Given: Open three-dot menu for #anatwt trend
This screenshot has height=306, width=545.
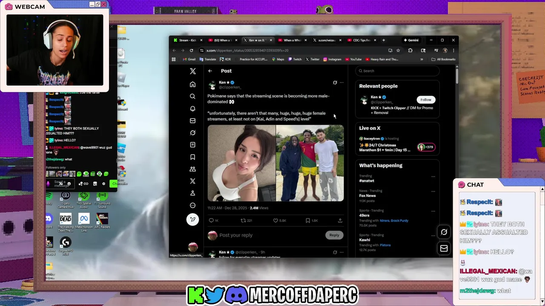Looking at the screenshot, I should pos(433,176).
